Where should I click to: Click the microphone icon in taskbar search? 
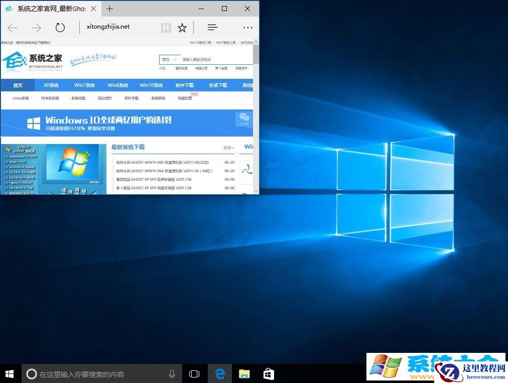(172, 373)
